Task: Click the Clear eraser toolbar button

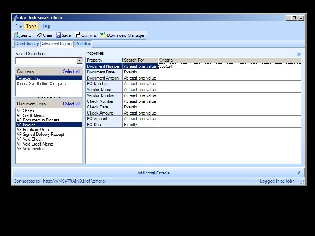Action: pos(45,35)
